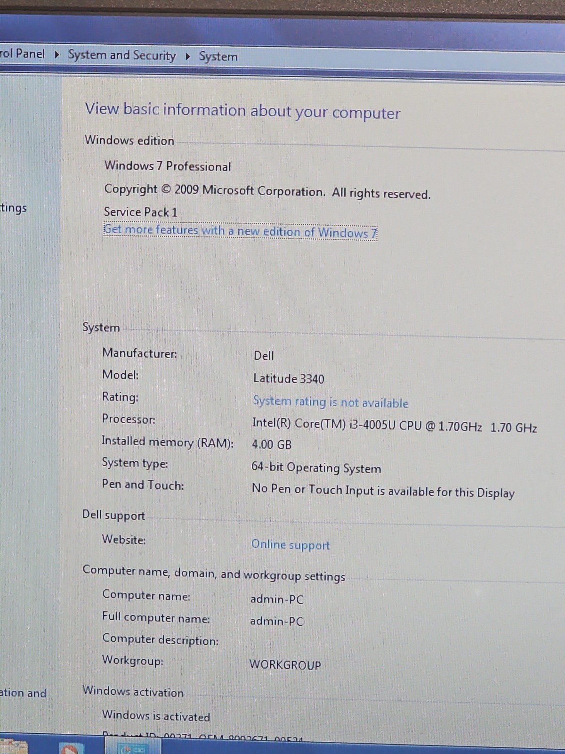Click the Website label under Dell support
This screenshot has height=754, width=565.
(124, 539)
